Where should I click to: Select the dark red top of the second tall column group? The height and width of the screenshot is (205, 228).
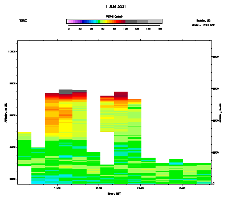point(121,95)
